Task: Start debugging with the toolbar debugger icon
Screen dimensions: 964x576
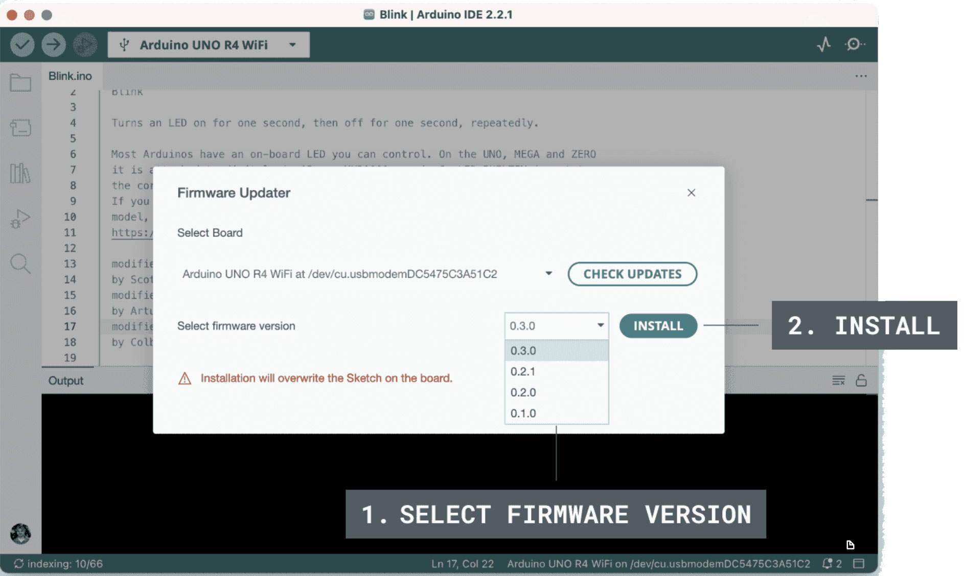Action: tap(85, 45)
